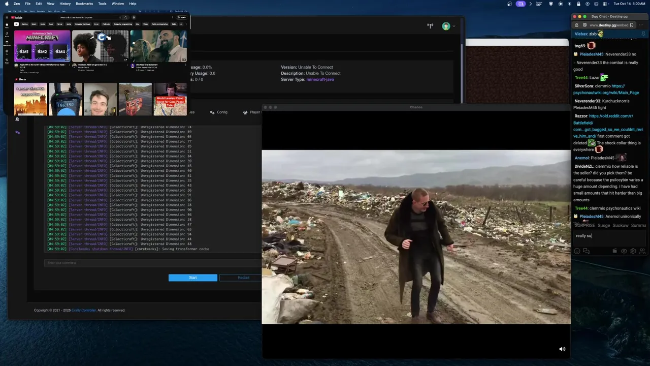Image resolution: width=650 pixels, height=366 pixels.
Task: Open the user avatar dropdown in Crafty
Action: [447, 26]
